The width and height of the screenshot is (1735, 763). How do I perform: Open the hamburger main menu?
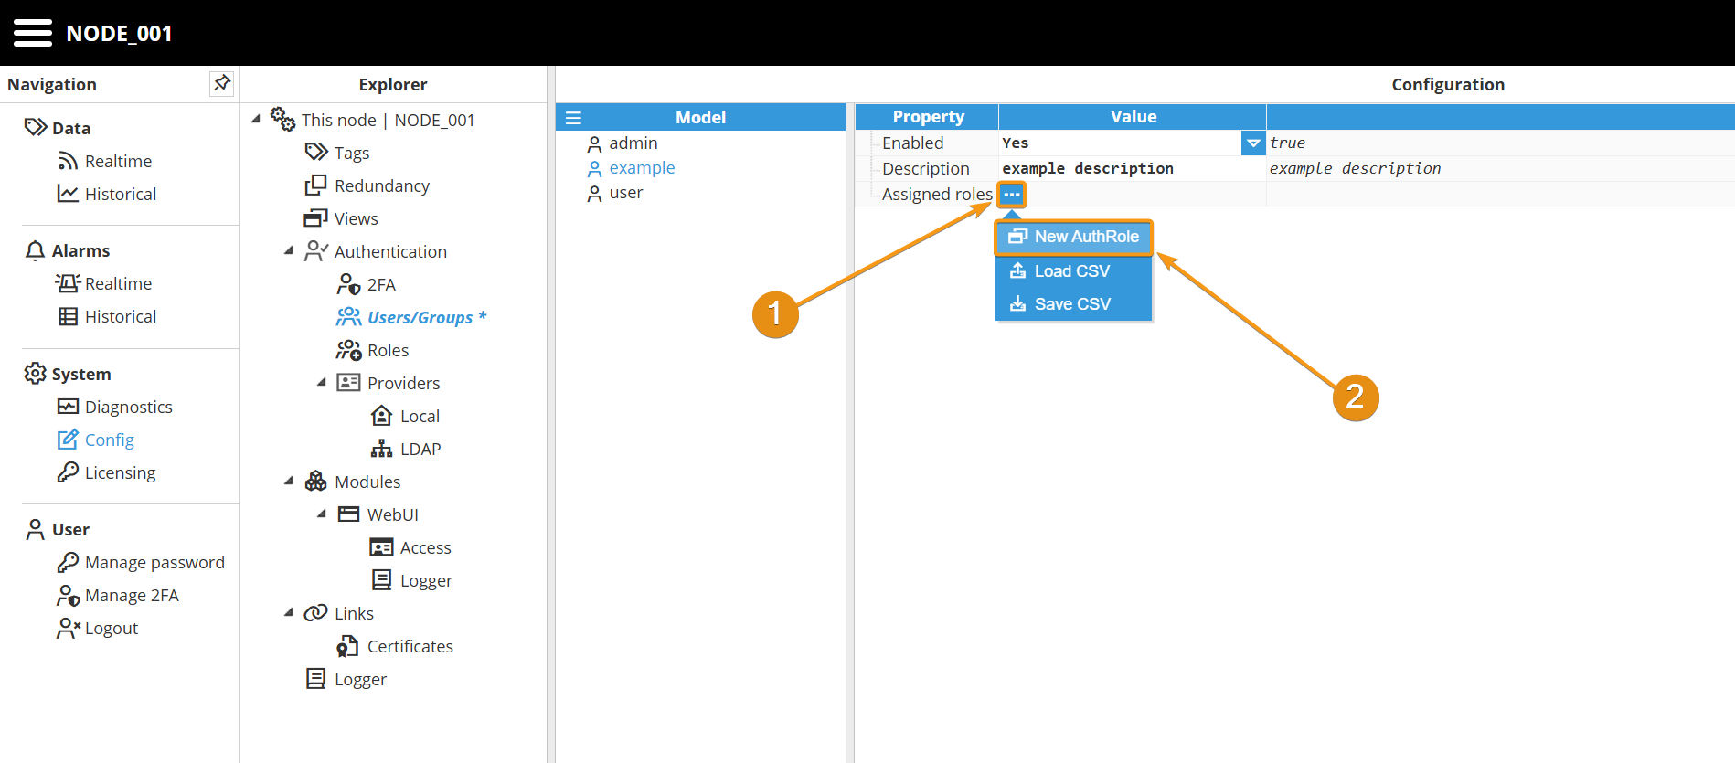[x=33, y=33]
